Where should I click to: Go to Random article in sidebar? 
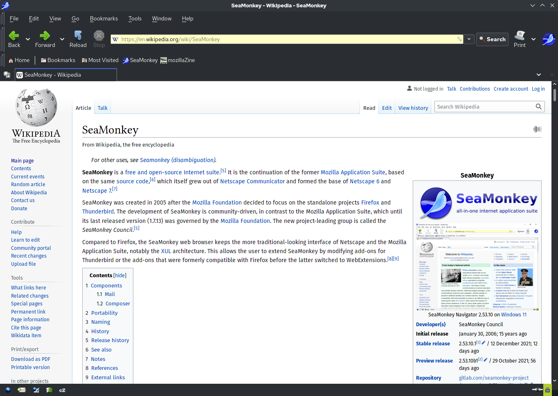click(28, 185)
